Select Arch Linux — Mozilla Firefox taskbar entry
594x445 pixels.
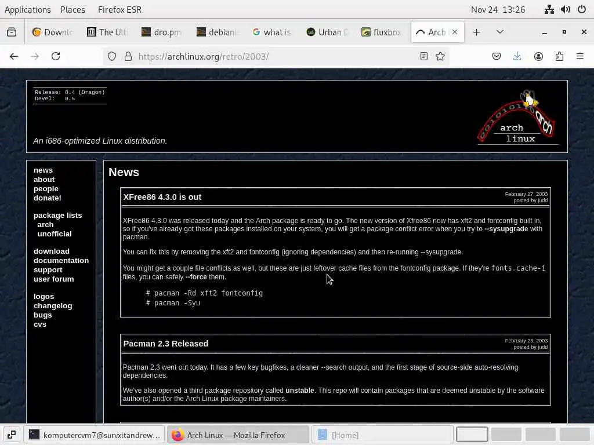(x=238, y=435)
